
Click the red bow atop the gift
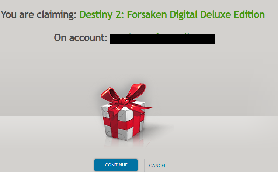click(125, 98)
